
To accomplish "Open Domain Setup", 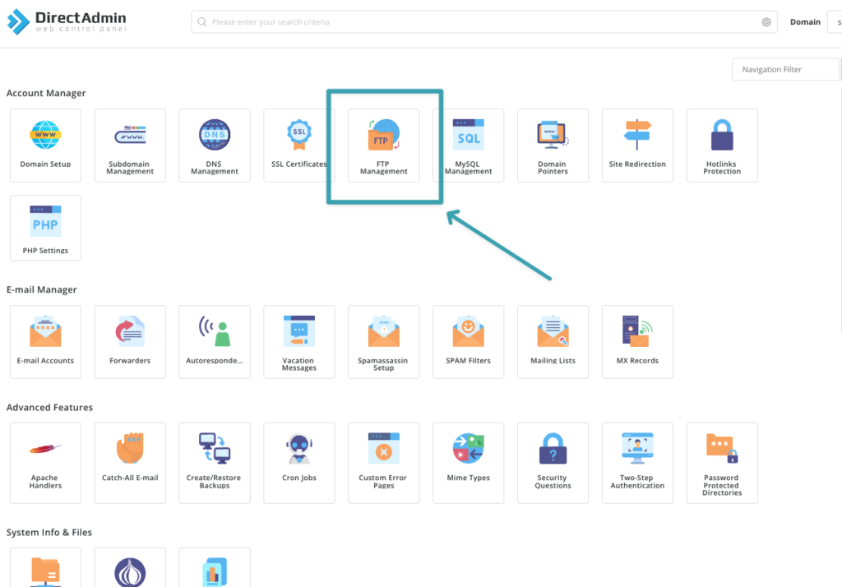I will tap(46, 146).
